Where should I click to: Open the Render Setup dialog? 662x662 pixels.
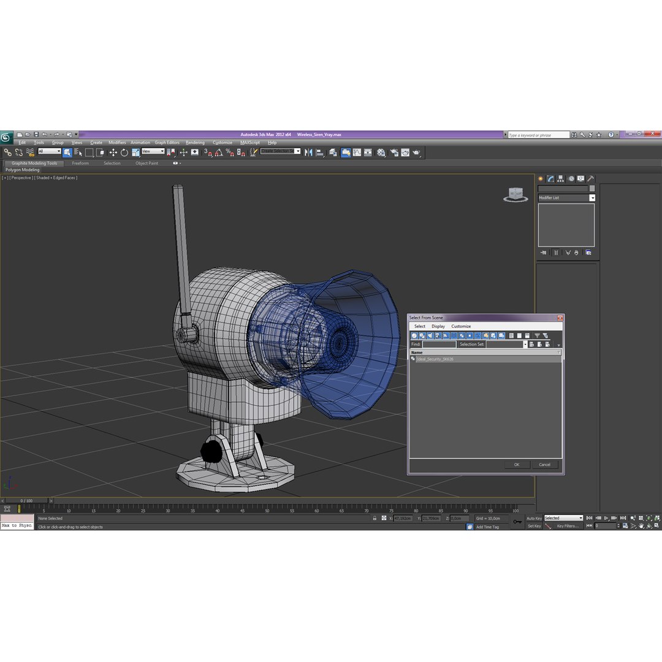point(394,153)
